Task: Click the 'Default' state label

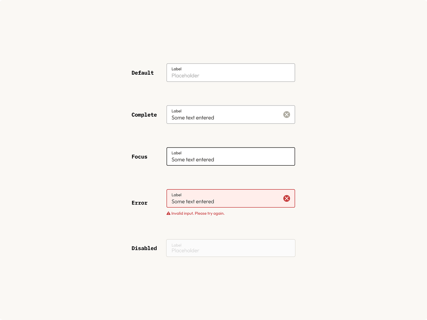Action: coord(142,73)
